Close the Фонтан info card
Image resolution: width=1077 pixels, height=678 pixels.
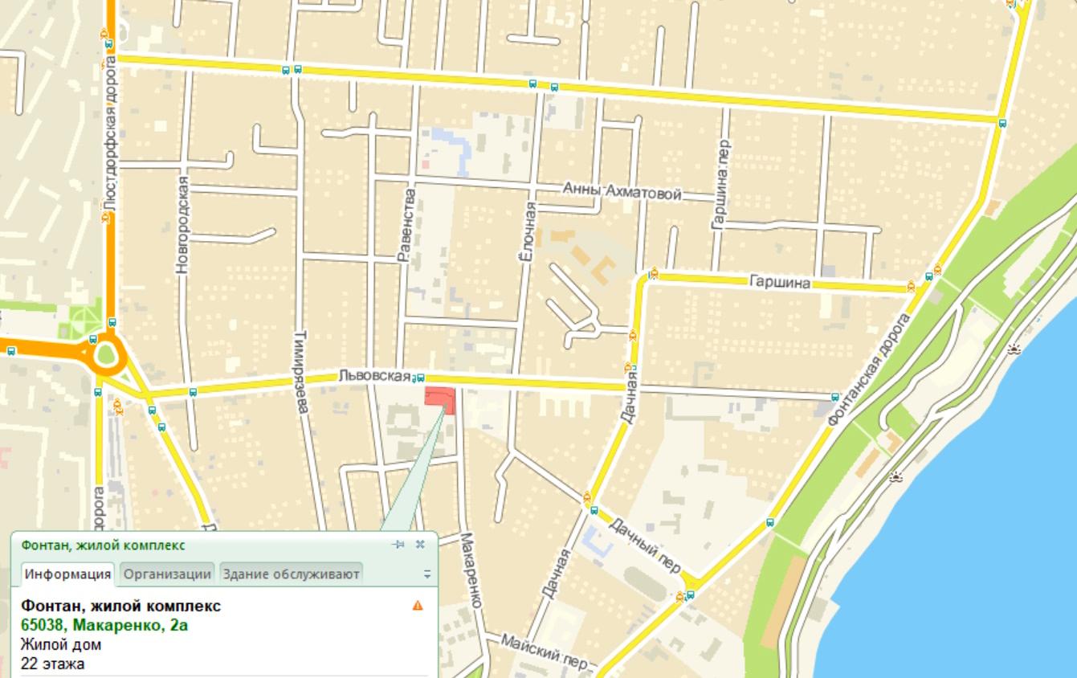point(420,545)
